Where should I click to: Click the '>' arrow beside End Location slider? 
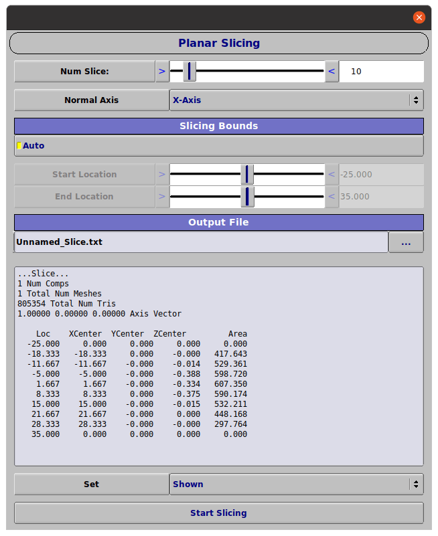coord(162,197)
